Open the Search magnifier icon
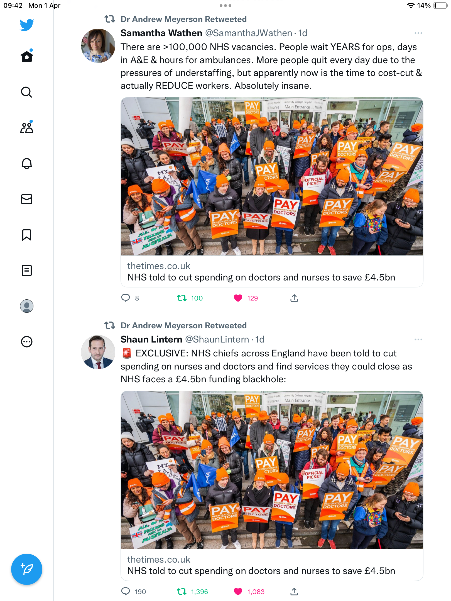Viewport: 451px width, 601px height. [x=27, y=92]
